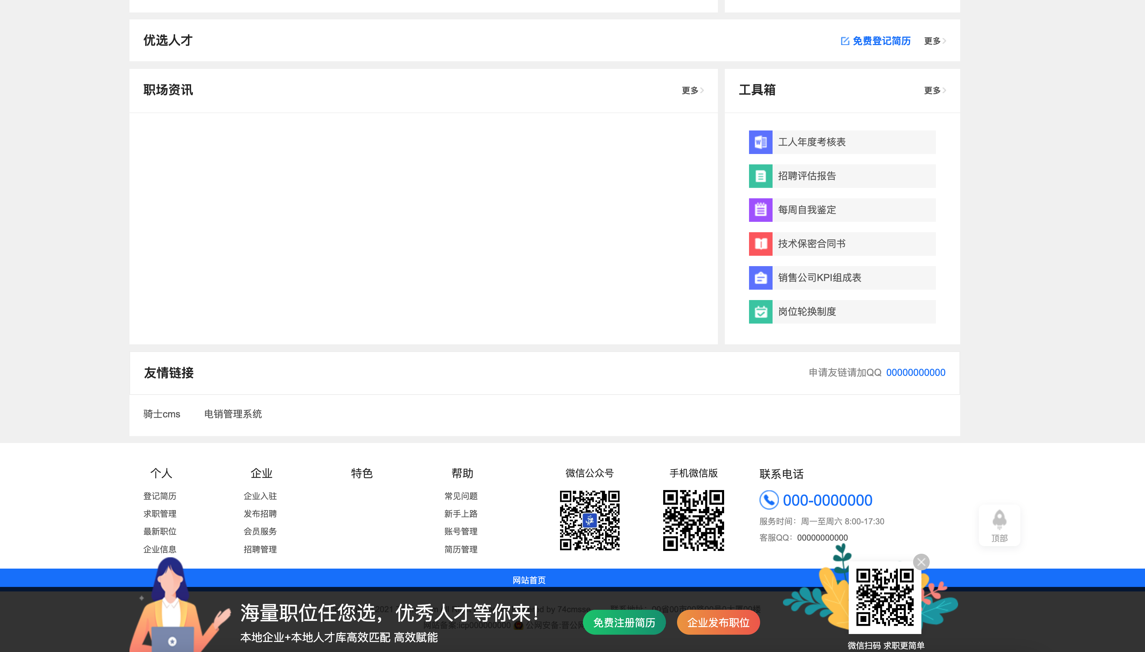This screenshot has height=652, width=1145.
Task: Open the 岗位轮换制度 text link
Action: pyautogui.click(x=807, y=312)
